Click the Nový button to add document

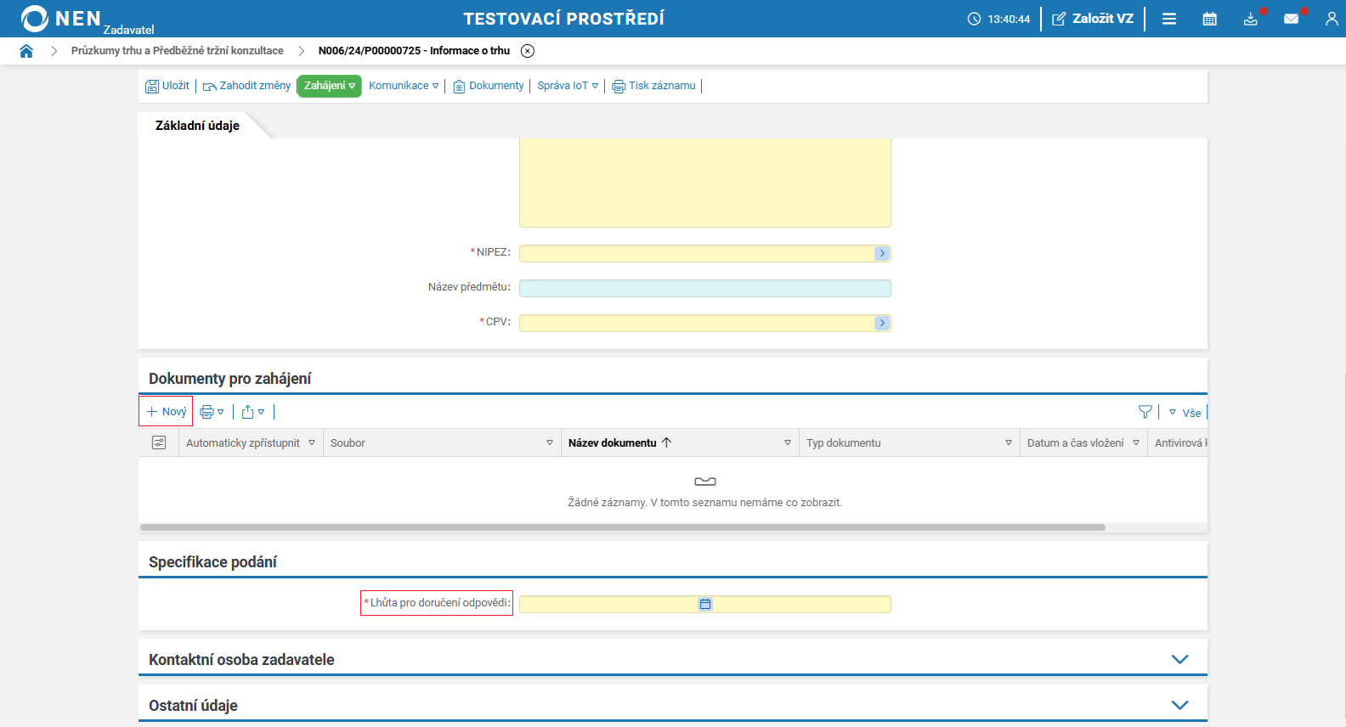[167, 412]
